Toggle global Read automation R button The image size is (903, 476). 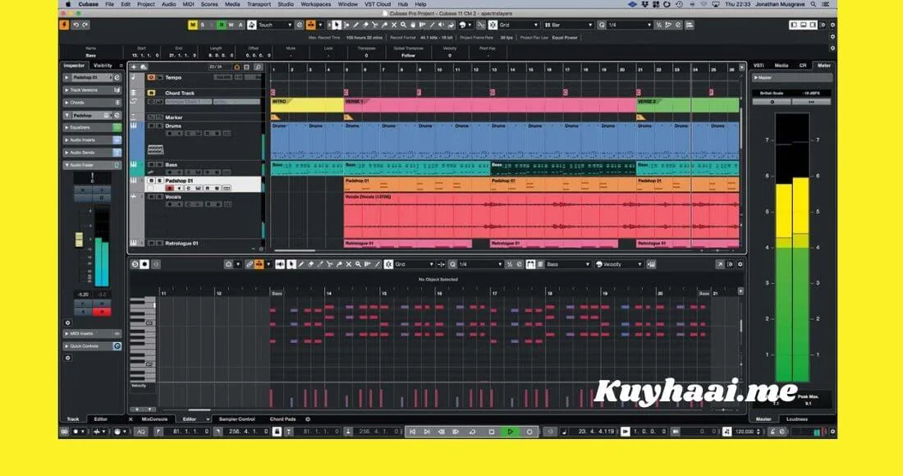(221, 25)
